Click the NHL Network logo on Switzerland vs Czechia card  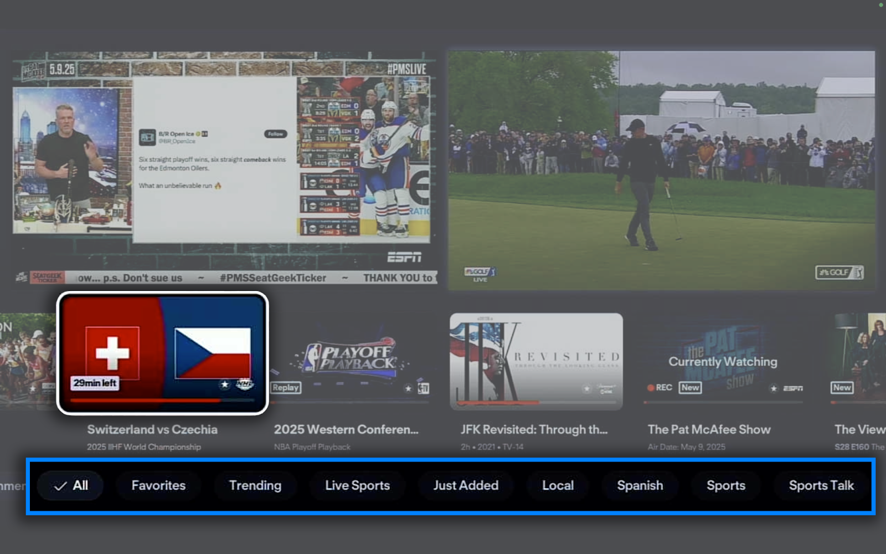[x=244, y=383]
